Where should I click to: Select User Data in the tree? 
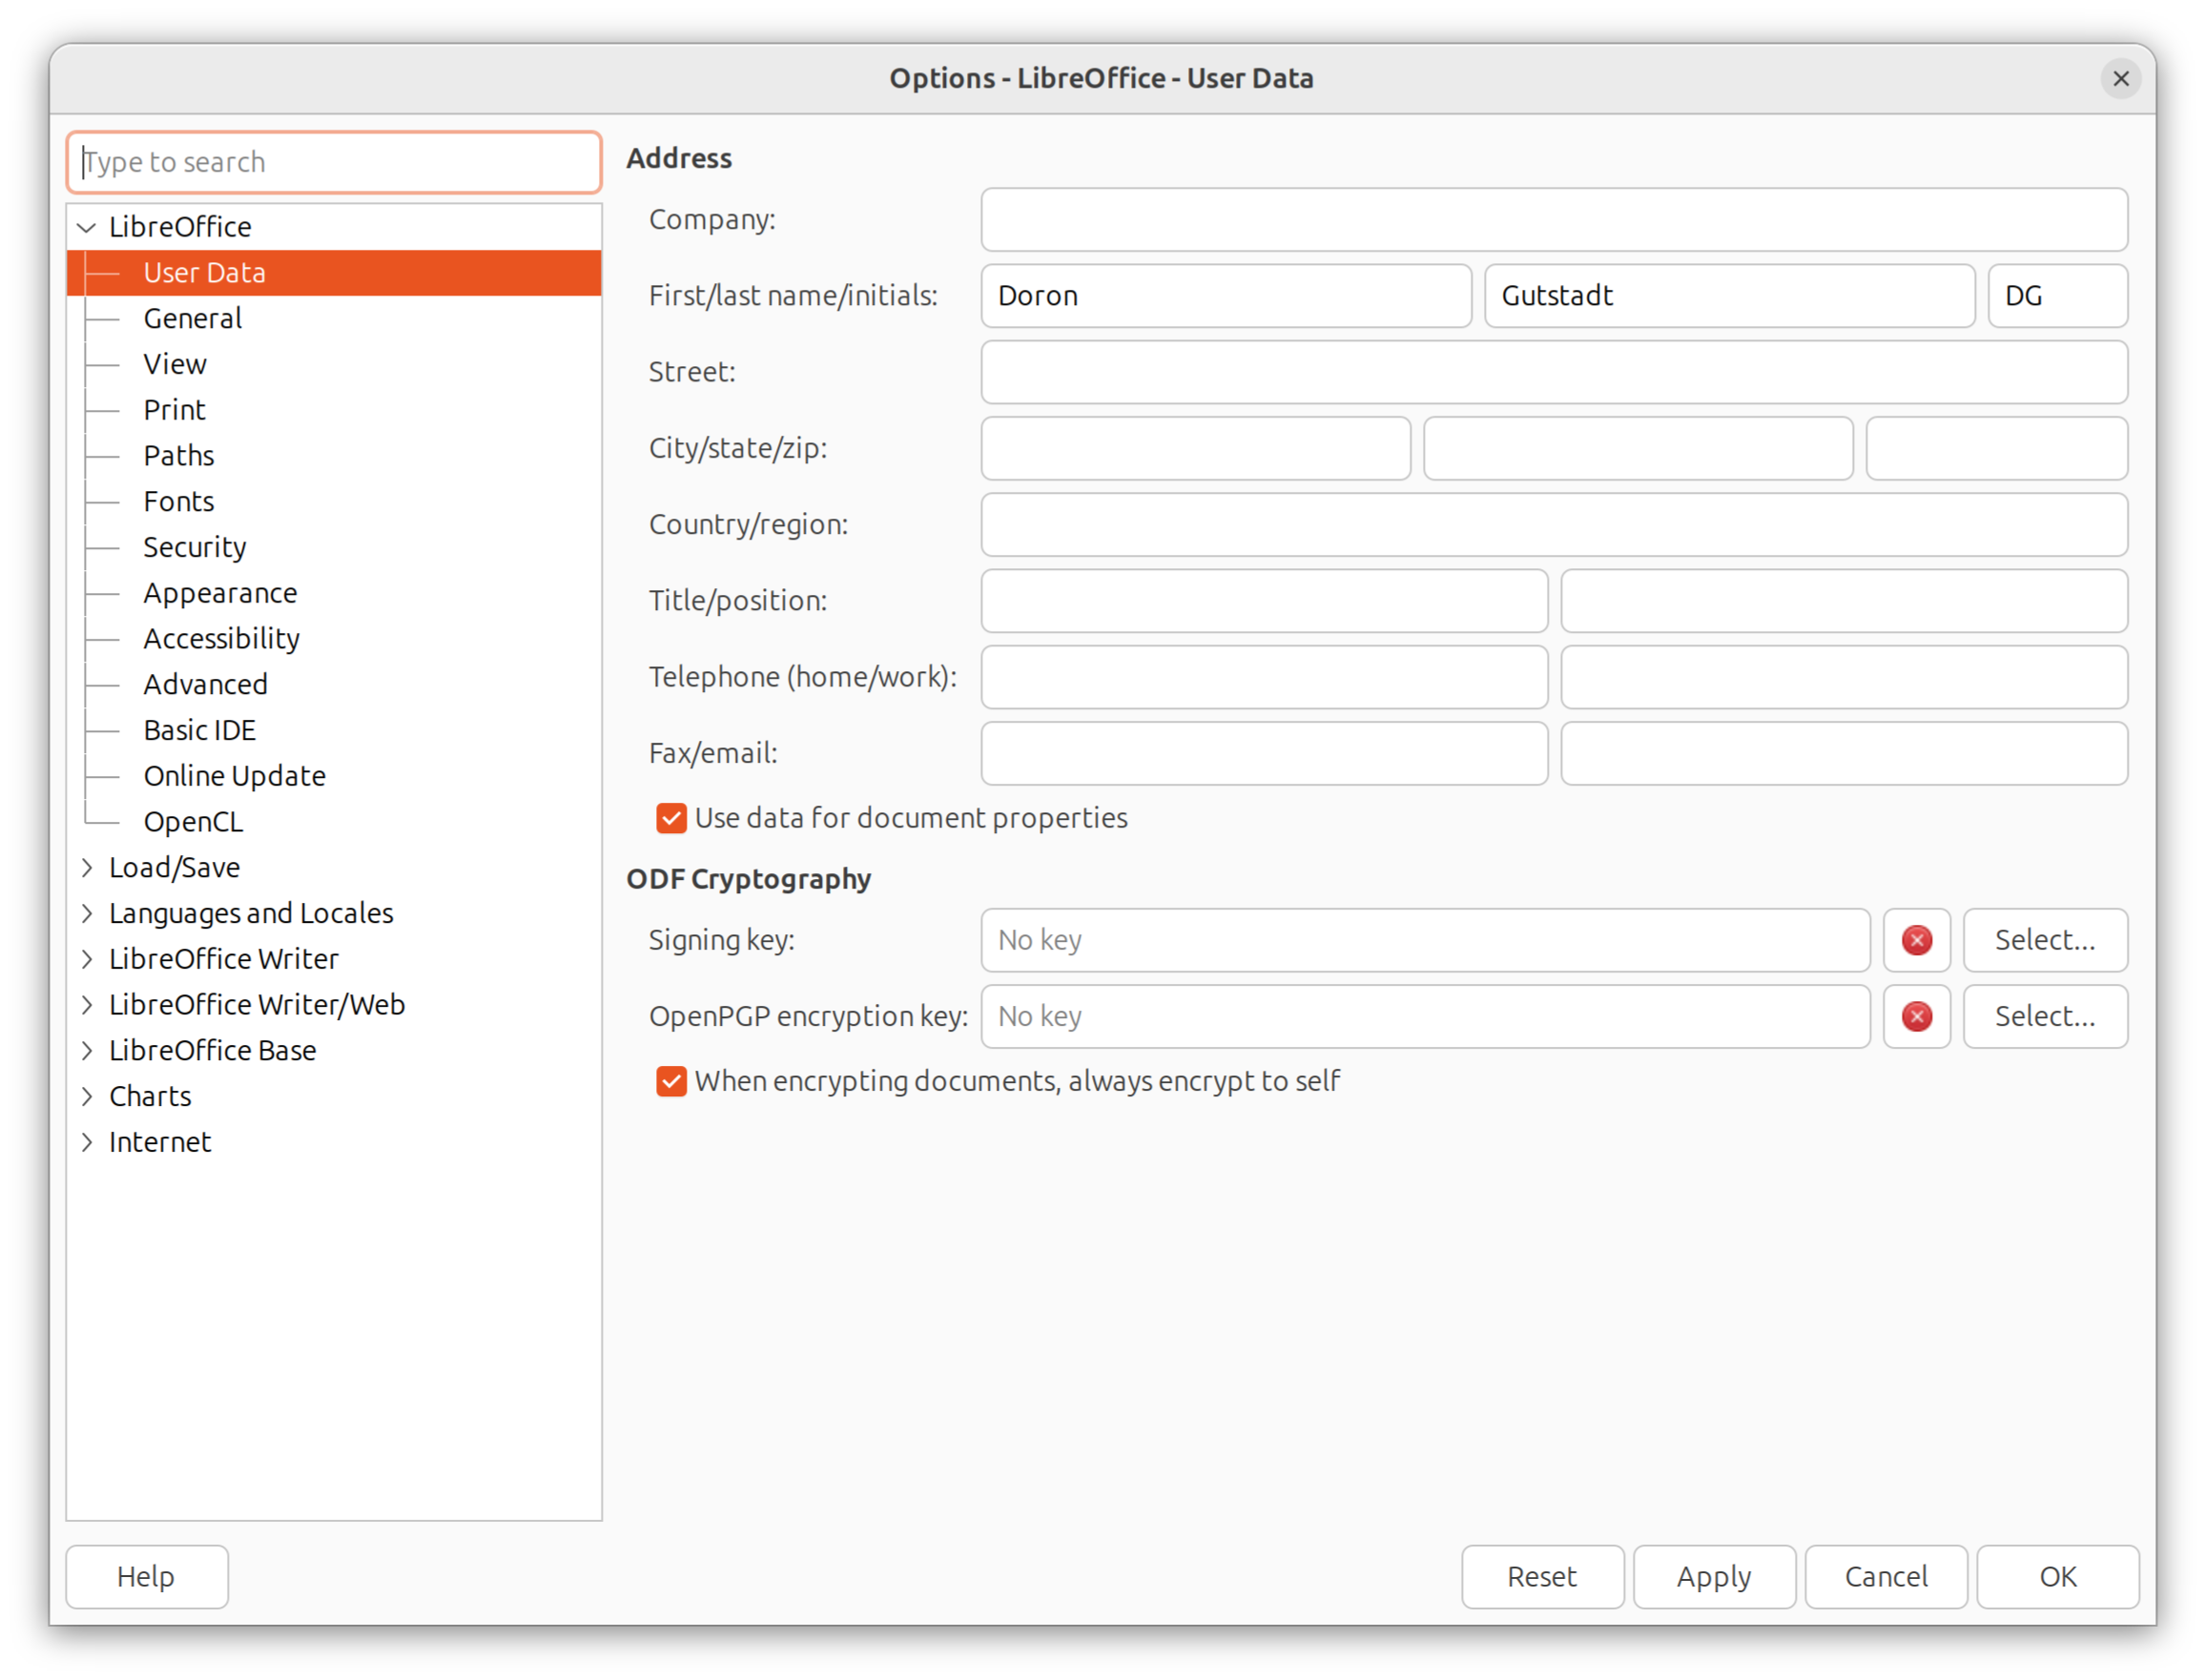334,272
